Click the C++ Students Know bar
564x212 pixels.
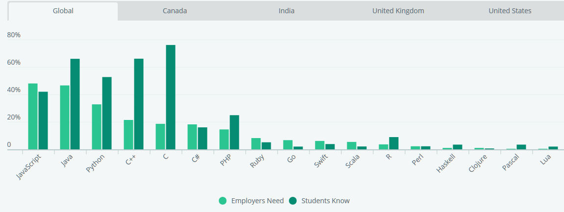coord(139,104)
